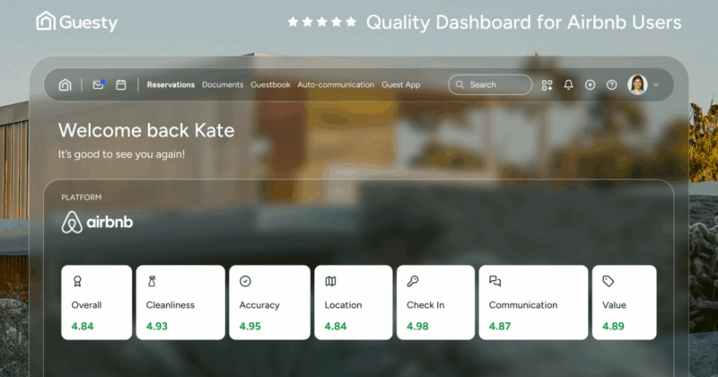Open the Check In 4.98 card

coord(435,302)
